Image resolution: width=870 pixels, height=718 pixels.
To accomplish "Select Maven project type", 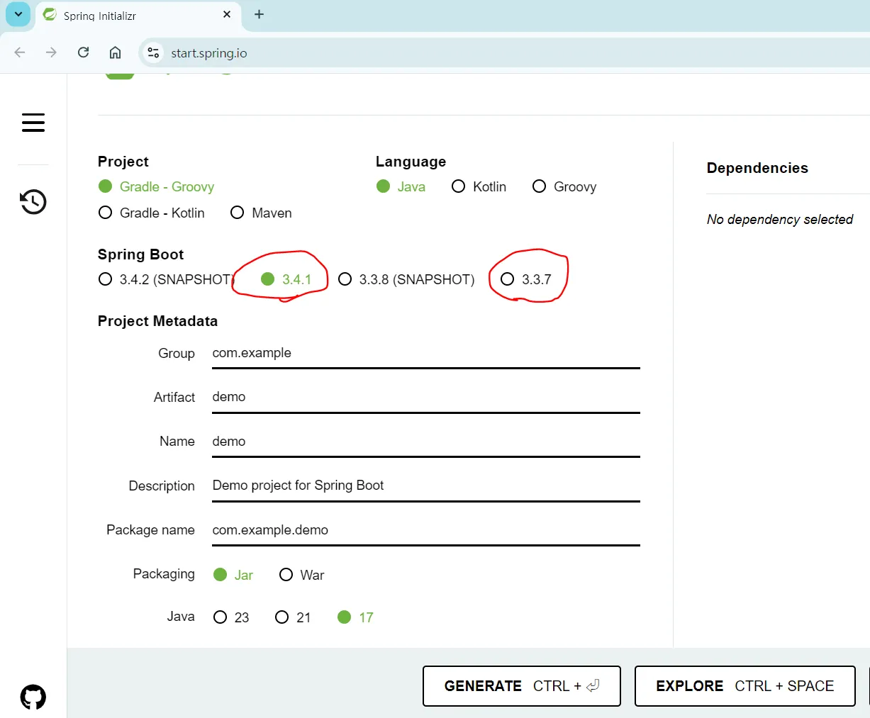I will pos(261,213).
